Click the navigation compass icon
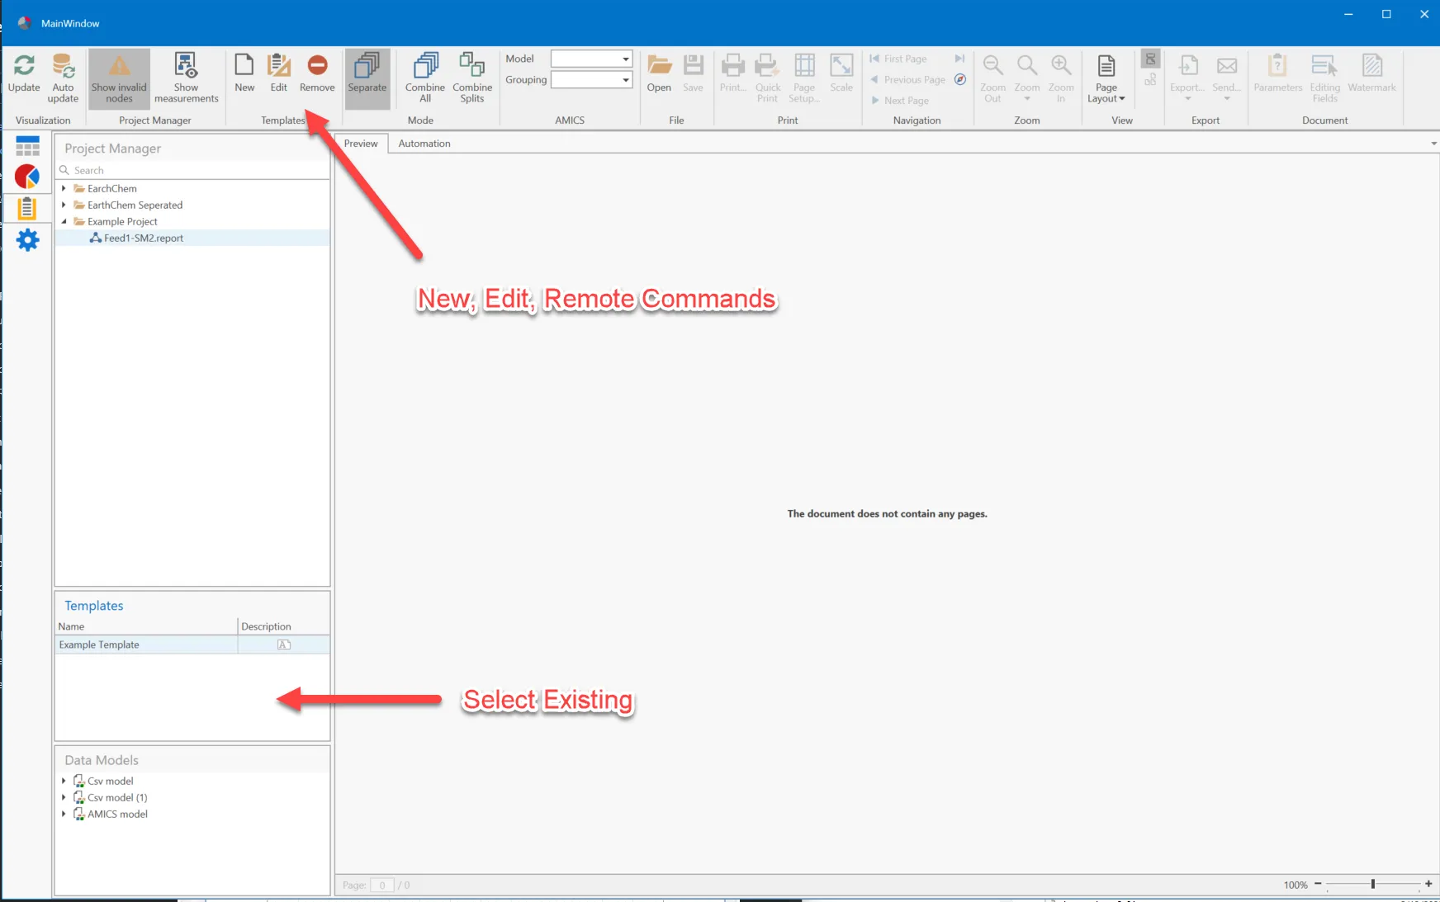The height and width of the screenshot is (902, 1440). tap(960, 79)
